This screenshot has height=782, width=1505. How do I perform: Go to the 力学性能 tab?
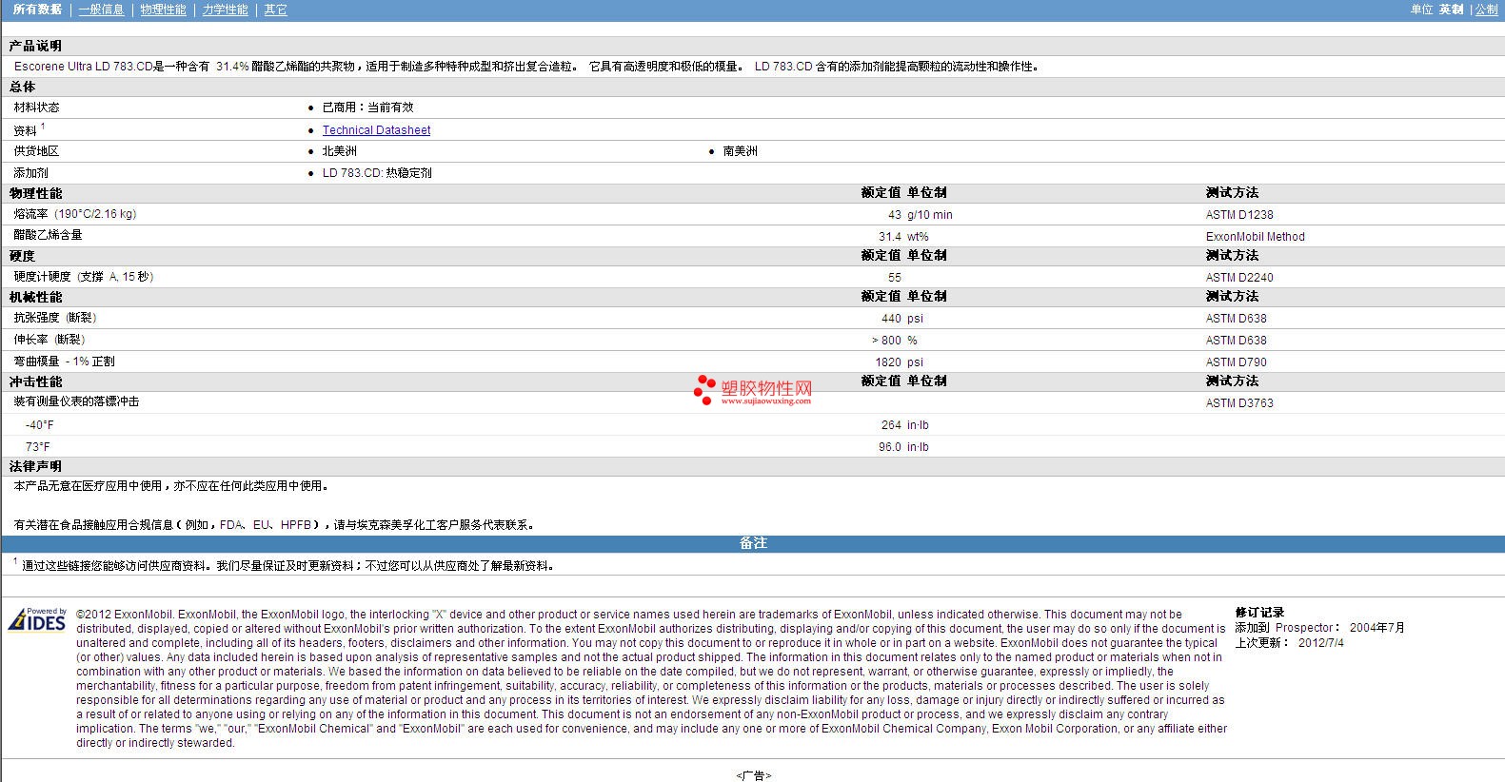coord(225,10)
